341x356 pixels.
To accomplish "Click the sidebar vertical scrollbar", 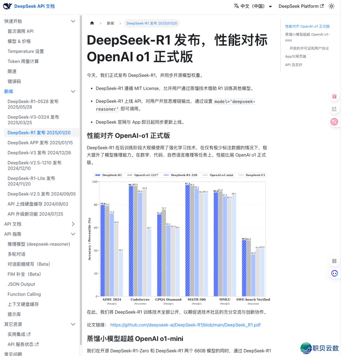I will (x=81, y=180).
